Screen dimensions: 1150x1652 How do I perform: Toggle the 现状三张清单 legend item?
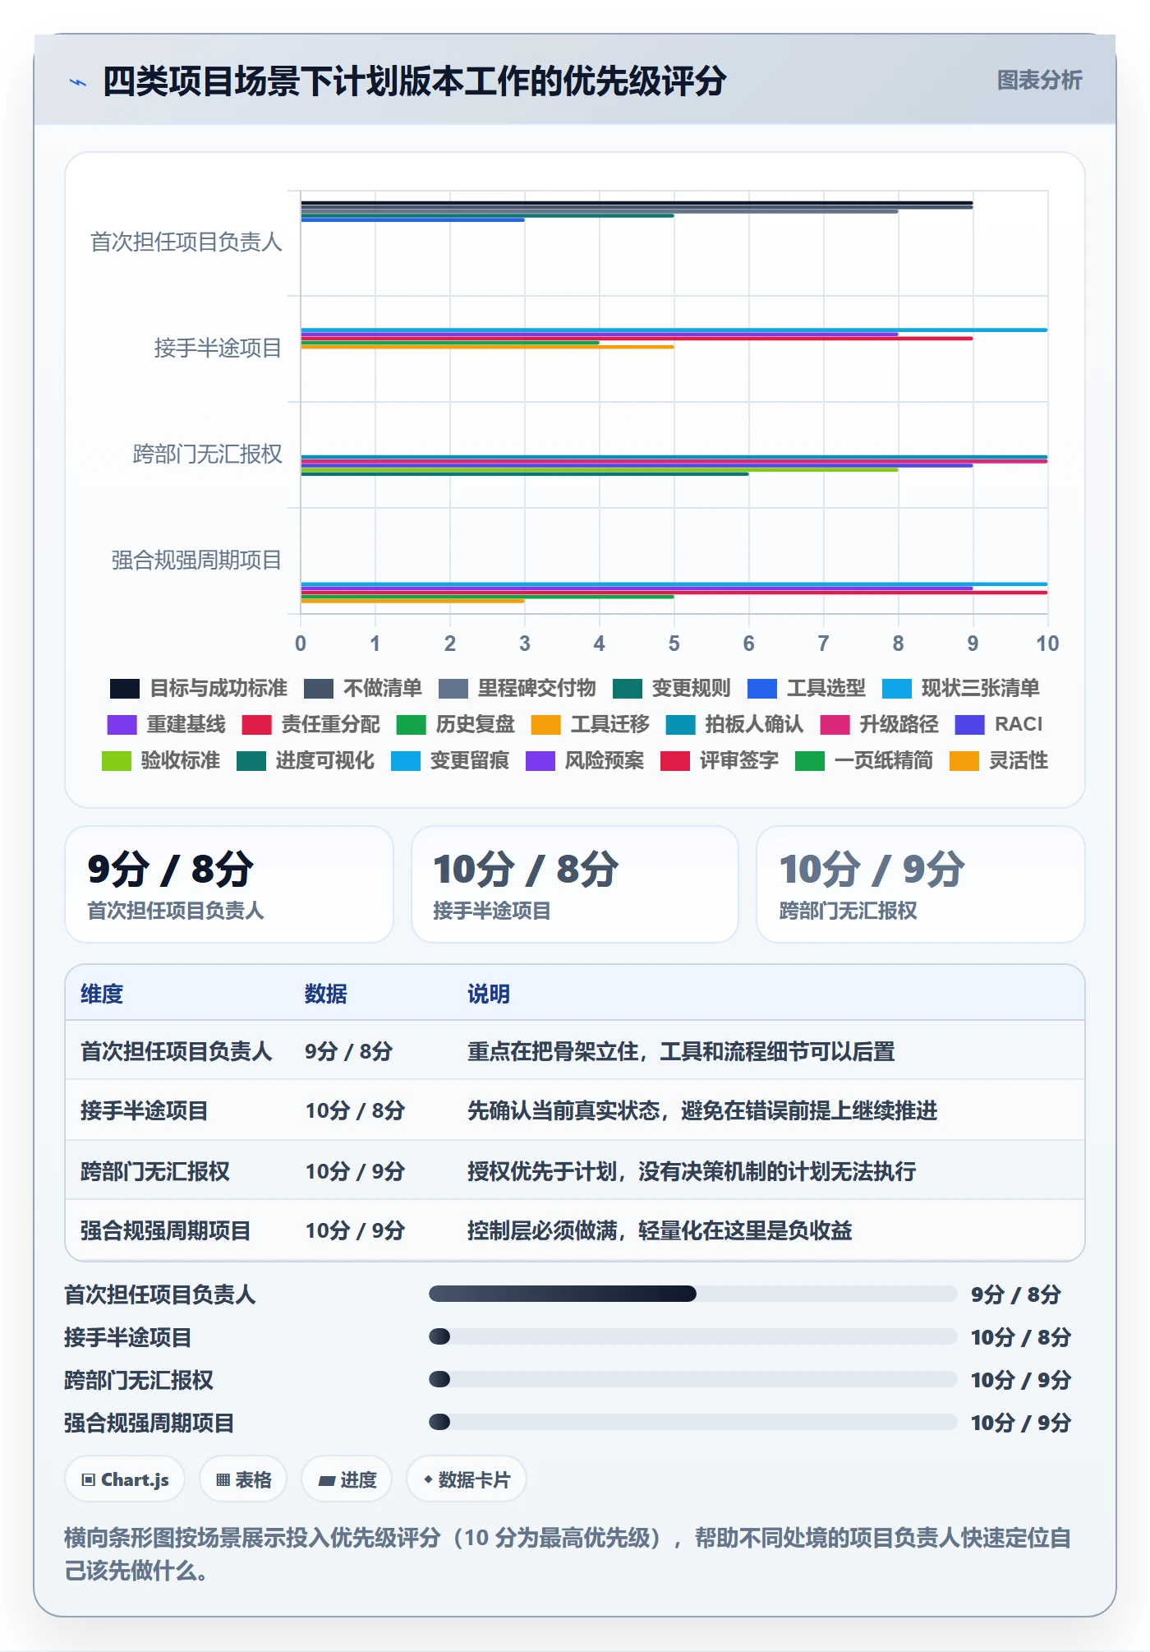[x=961, y=688]
